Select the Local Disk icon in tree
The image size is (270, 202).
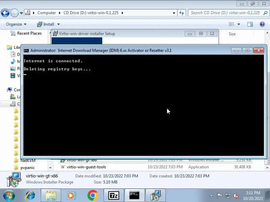tap(13, 97)
